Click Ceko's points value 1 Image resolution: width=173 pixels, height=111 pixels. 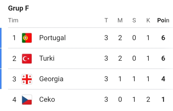coord(163,99)
